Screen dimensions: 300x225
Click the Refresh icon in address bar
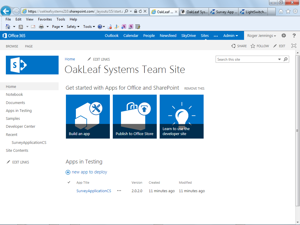tap(140, 11)
